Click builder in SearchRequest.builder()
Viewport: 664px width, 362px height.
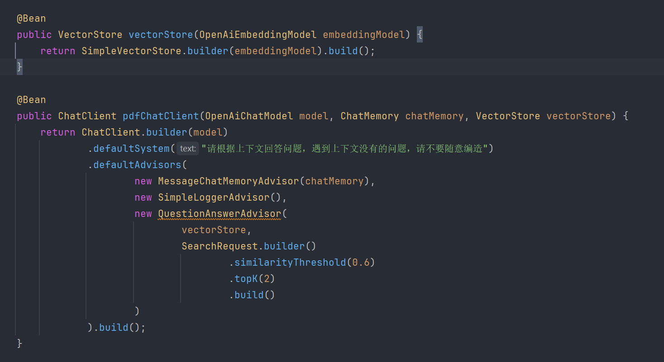click(284, 246)
